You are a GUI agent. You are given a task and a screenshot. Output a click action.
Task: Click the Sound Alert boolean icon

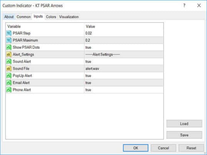click(9, 61)
